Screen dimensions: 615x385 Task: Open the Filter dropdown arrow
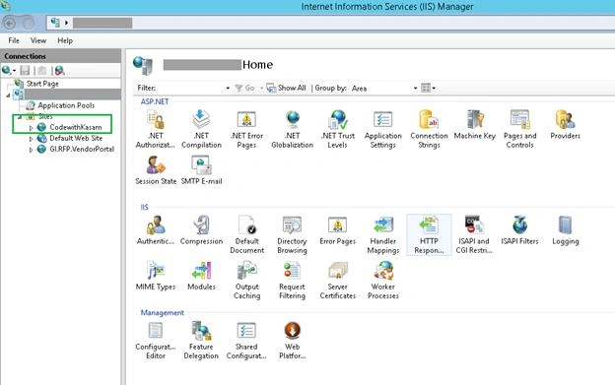coord(228,88)
